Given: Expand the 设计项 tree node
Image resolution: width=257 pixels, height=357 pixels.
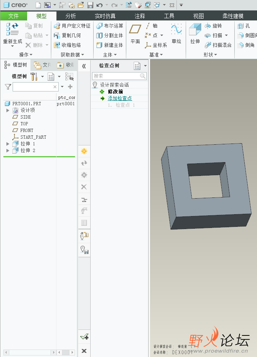Looking at the screenshot, I should (7, 110).
